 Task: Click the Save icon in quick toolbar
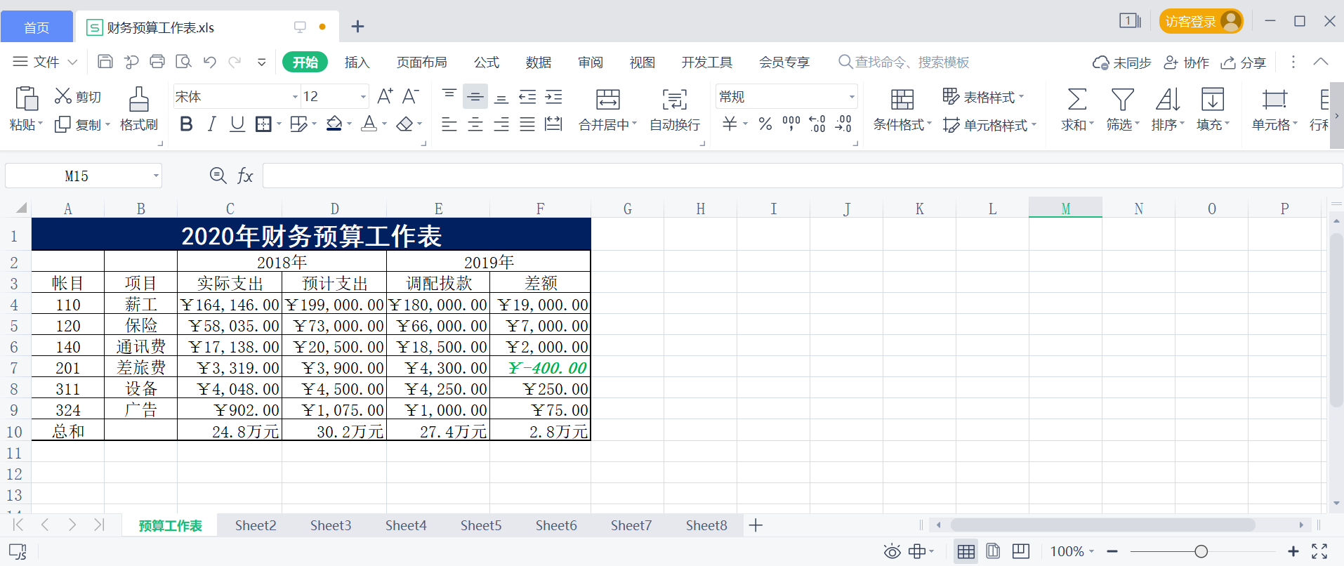tap(105, 62)
